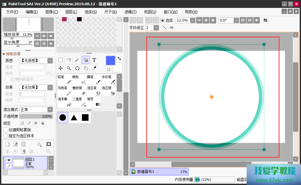Select the move layer tool
The height and width of the screenshot is (185, 301).
coord(61,68)
